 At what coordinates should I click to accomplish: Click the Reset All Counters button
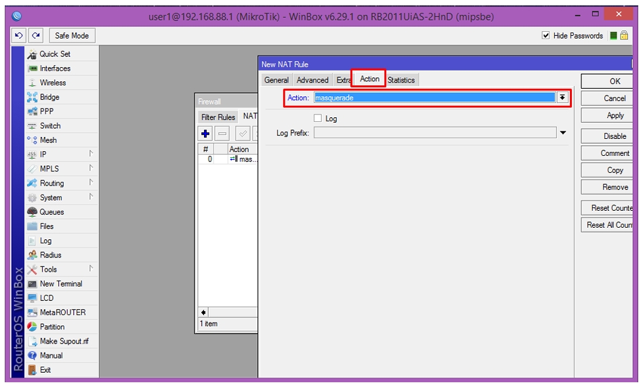607,225
